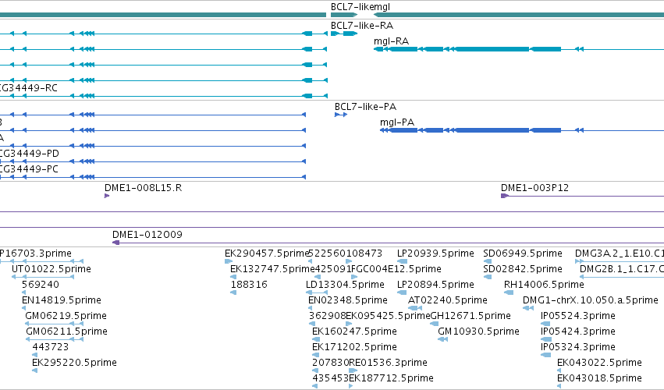Screen dimensions: 664x390
Task: Select the 188316 feature label
Action: pyautogui.click(x=249, y=285)
